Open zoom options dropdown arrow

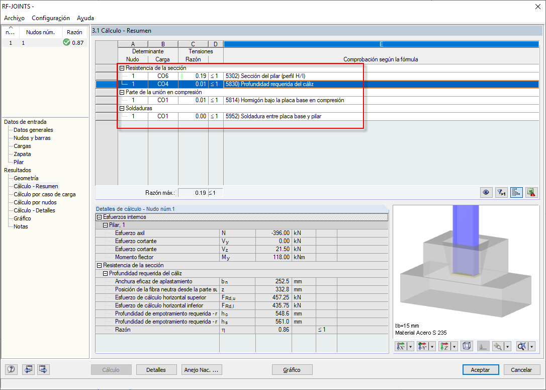(x=508, y=346)
